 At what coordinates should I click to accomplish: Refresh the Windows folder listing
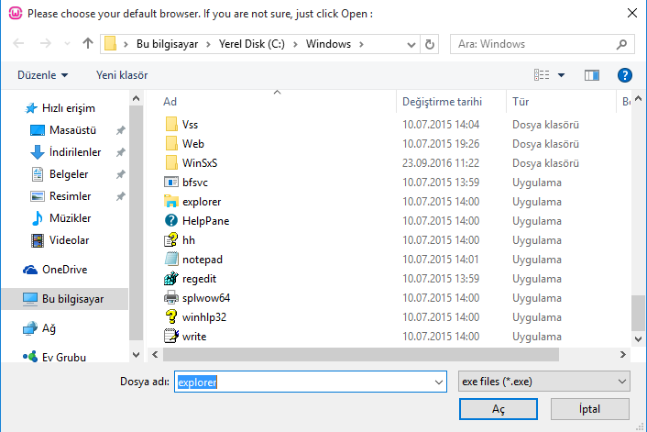coord(430,44)
